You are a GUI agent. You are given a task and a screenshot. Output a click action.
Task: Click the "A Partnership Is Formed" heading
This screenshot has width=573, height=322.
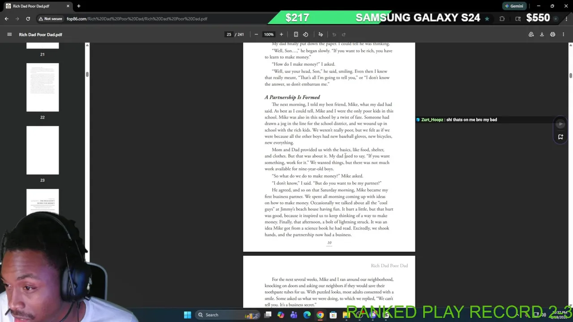(292, 97)
